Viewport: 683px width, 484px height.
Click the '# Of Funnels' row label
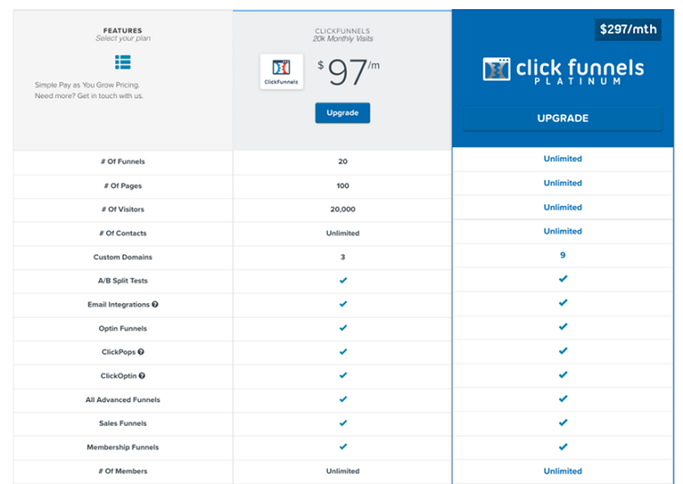[x=123, y=162]
